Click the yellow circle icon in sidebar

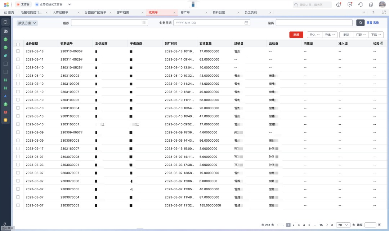(5, 120)
